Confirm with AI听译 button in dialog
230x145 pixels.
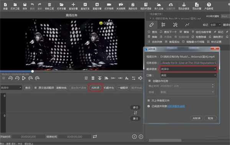tap(196, 118)
